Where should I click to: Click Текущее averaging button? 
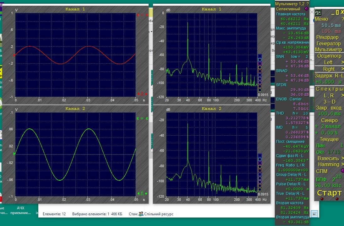click(x=329, y=139)
